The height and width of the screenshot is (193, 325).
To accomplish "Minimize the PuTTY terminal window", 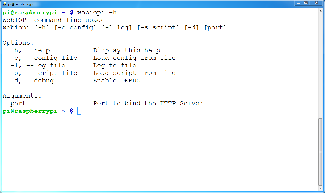I will pos(298,3).
